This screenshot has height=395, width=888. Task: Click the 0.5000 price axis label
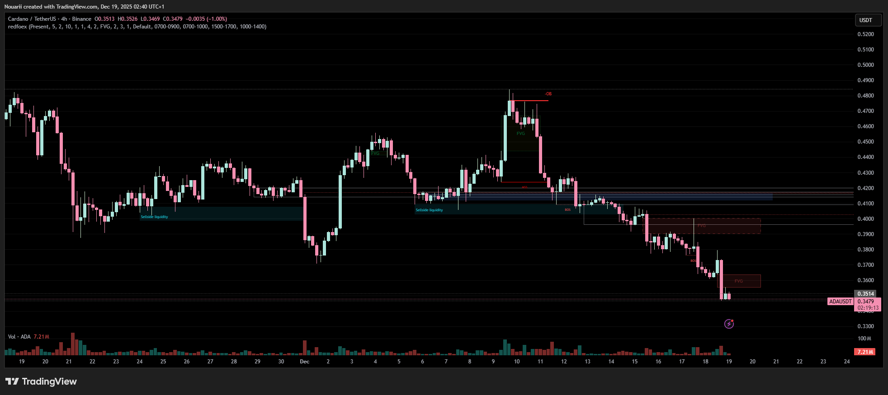[866, 65]
